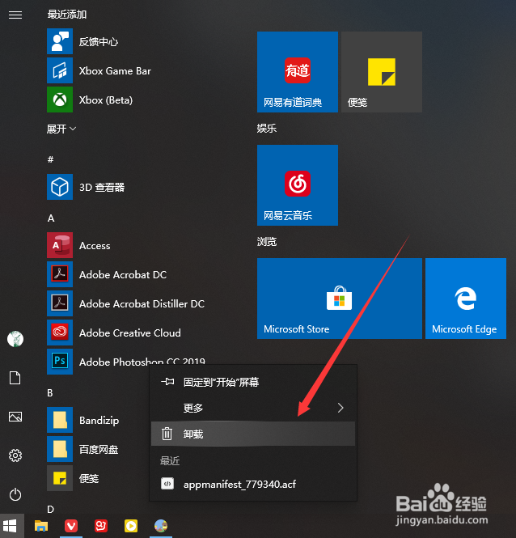516x538 pixels.
Task: Click Xbox Game Bar label text
Action: click(x=115, y=70)
